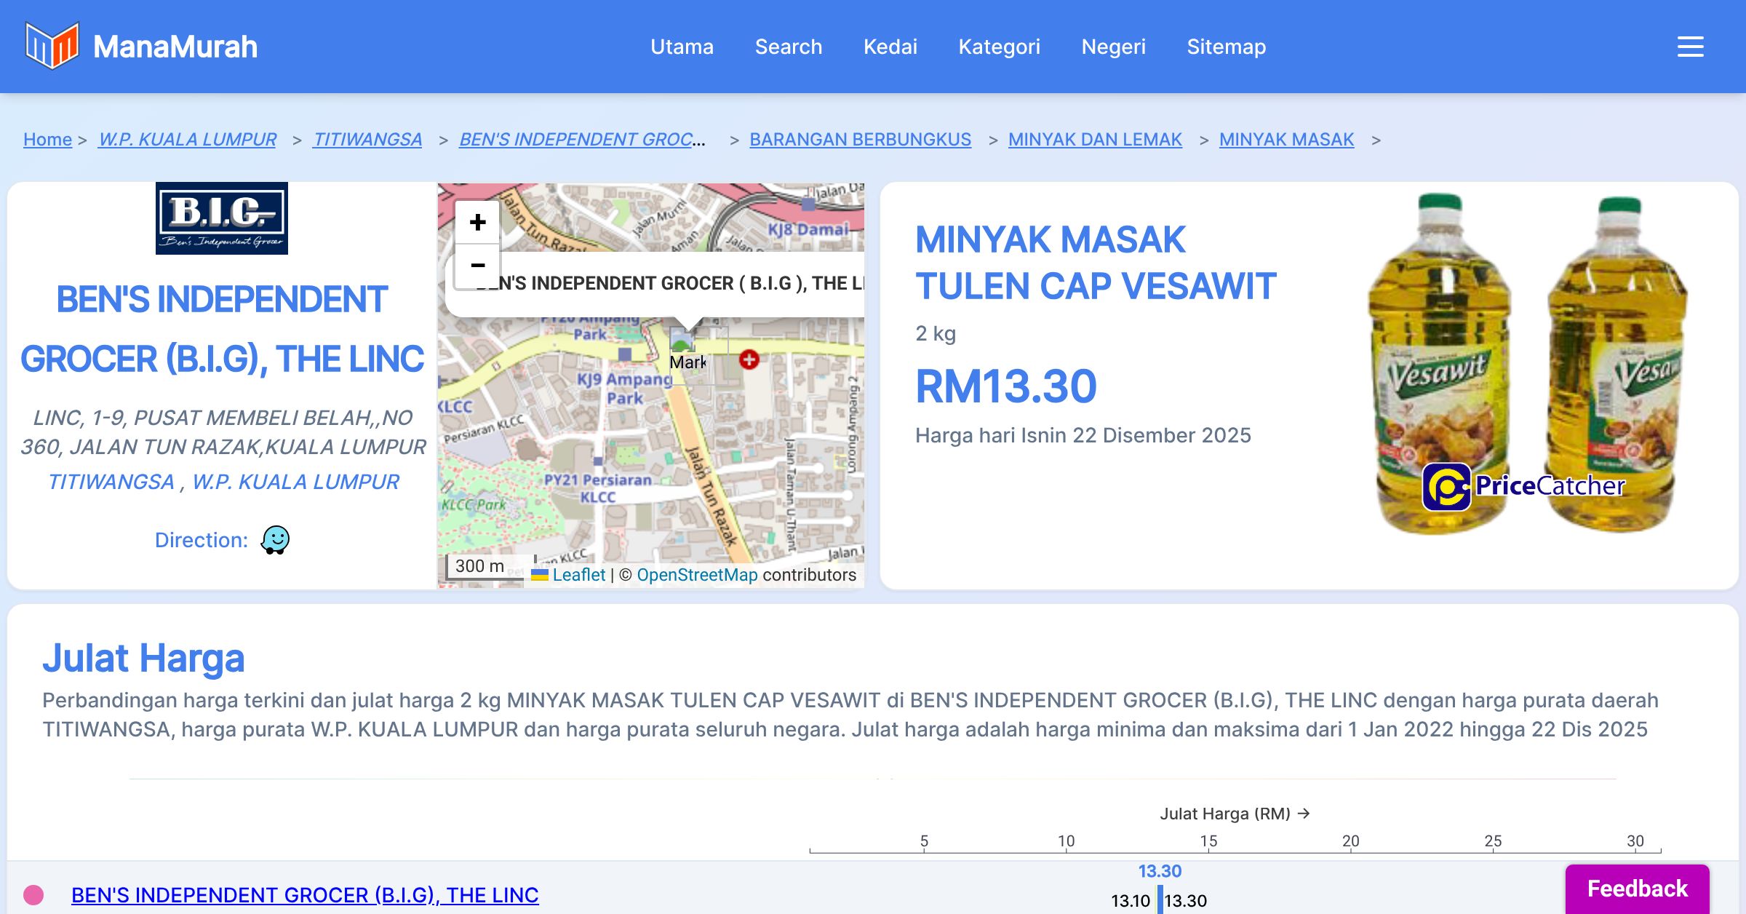The image size is (1746, 914).
Task: Open Waze direction icon
Action: coord(275,540)
